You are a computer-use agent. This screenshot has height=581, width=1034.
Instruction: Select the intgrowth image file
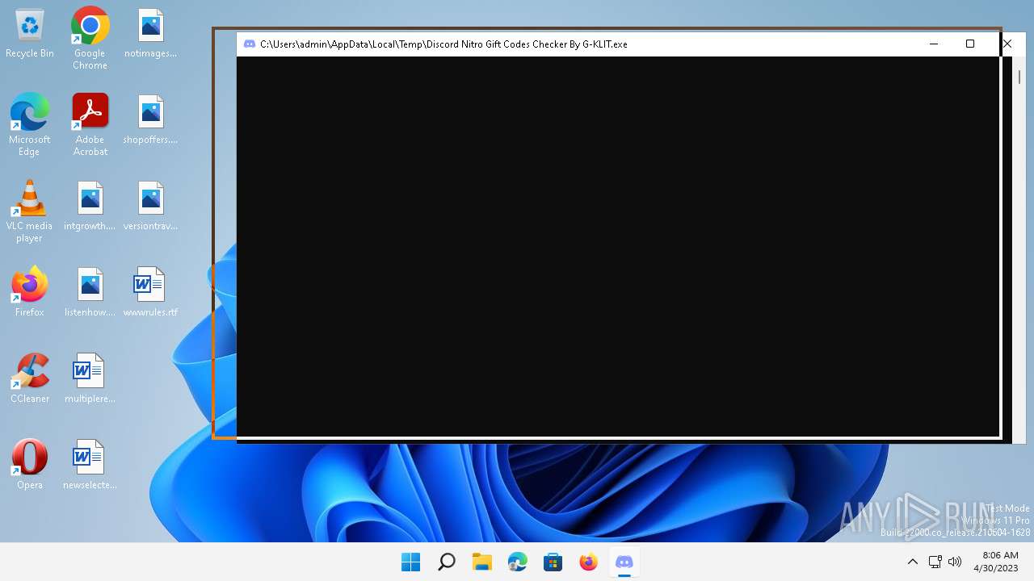[x=90, y=207]
